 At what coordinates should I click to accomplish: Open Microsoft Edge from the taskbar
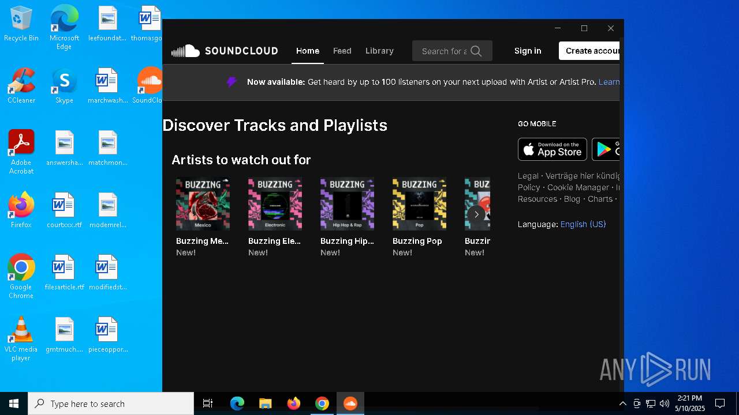pos(237,403)
